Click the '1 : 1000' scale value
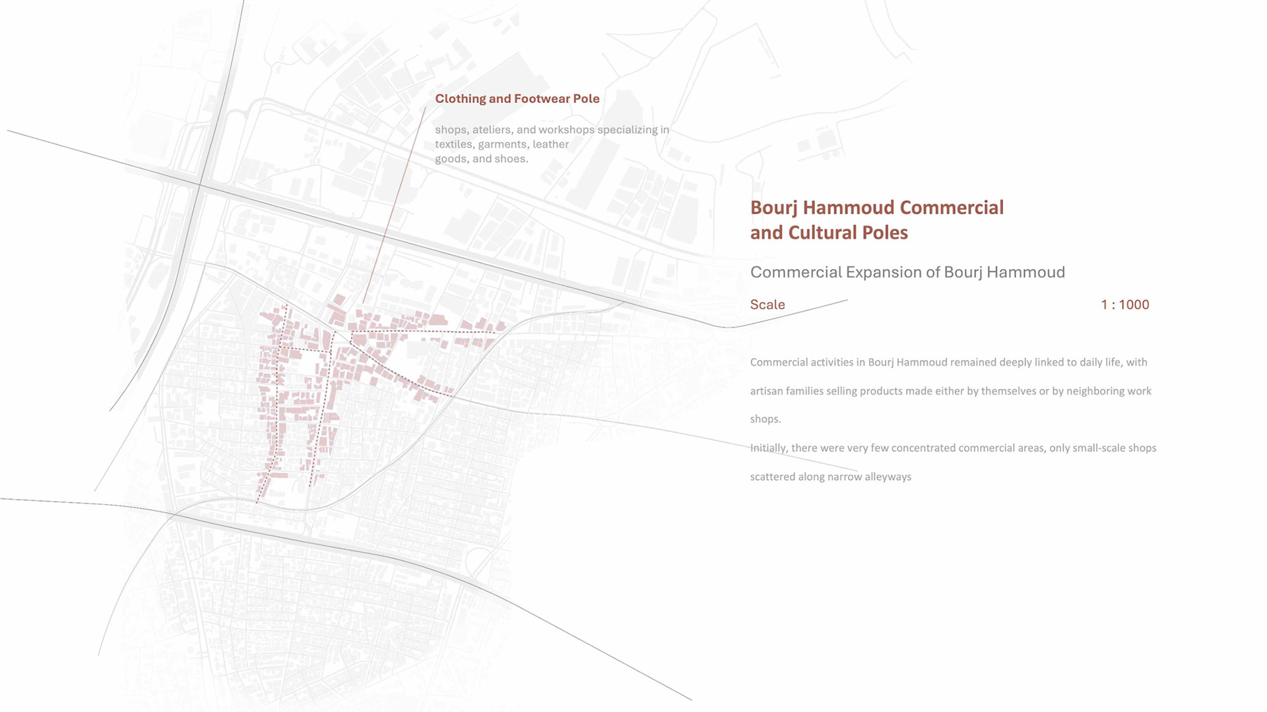Viewport: 1267px width, 712px height. [x=1124, y=305]
